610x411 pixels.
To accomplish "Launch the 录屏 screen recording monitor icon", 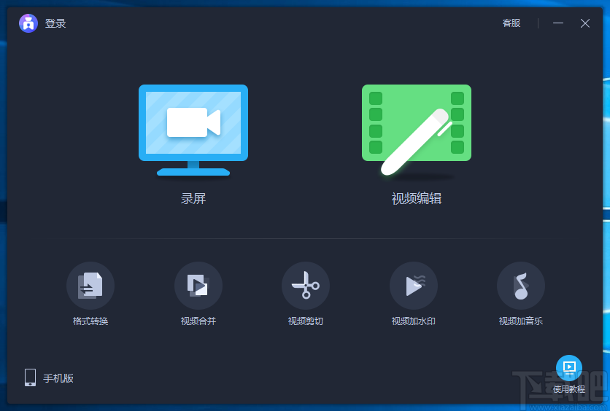I will click(x=193, y=130).
